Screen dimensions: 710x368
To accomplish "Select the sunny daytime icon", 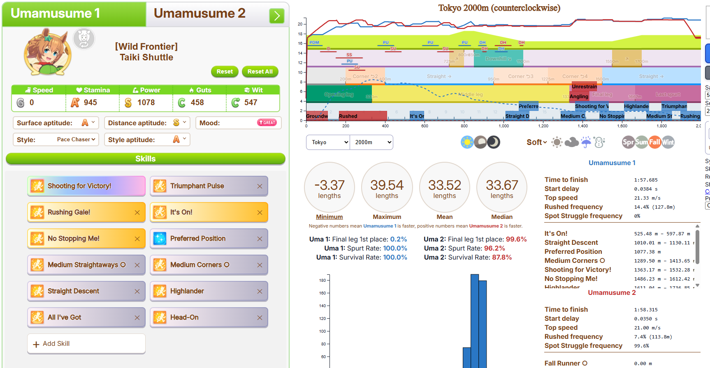I will click(467, 142).
